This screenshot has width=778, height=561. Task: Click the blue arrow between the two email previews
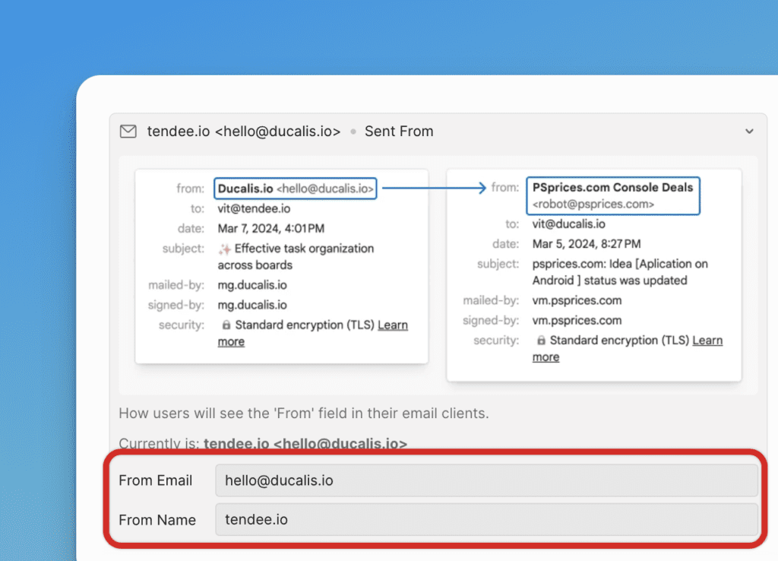[433, 188]
